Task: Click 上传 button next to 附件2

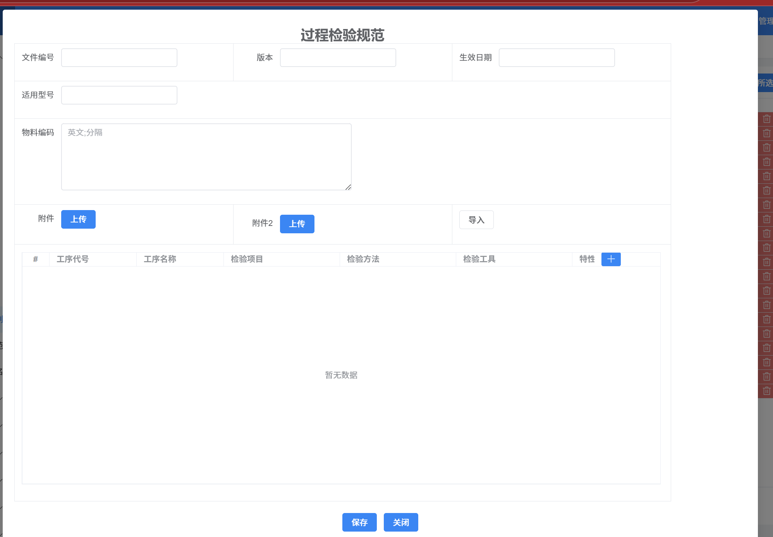Action: point(297,224)
